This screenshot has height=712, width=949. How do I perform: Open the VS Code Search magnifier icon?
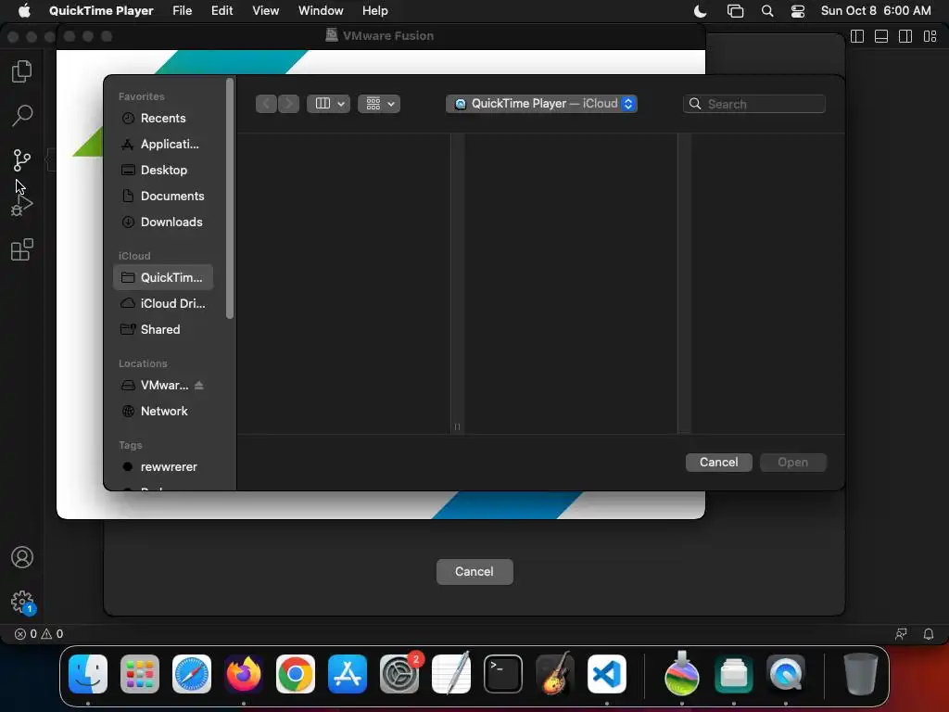(22, 115)
